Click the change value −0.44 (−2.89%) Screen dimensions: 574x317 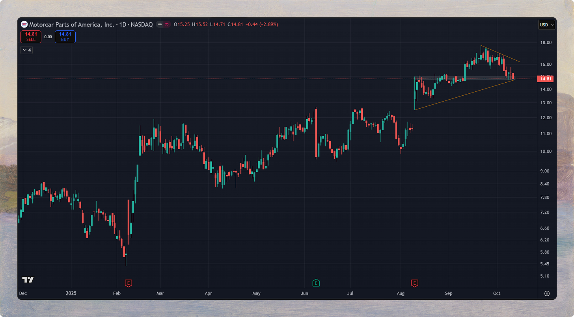point(261,24)
